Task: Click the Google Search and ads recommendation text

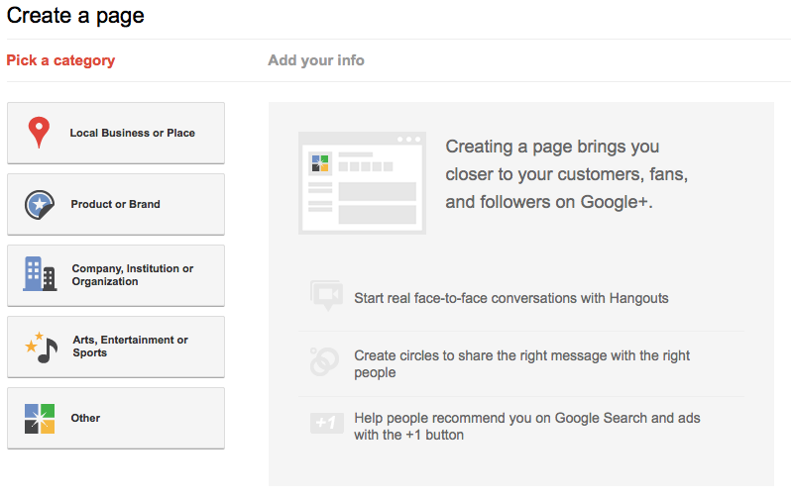Action: coord(526,426)
